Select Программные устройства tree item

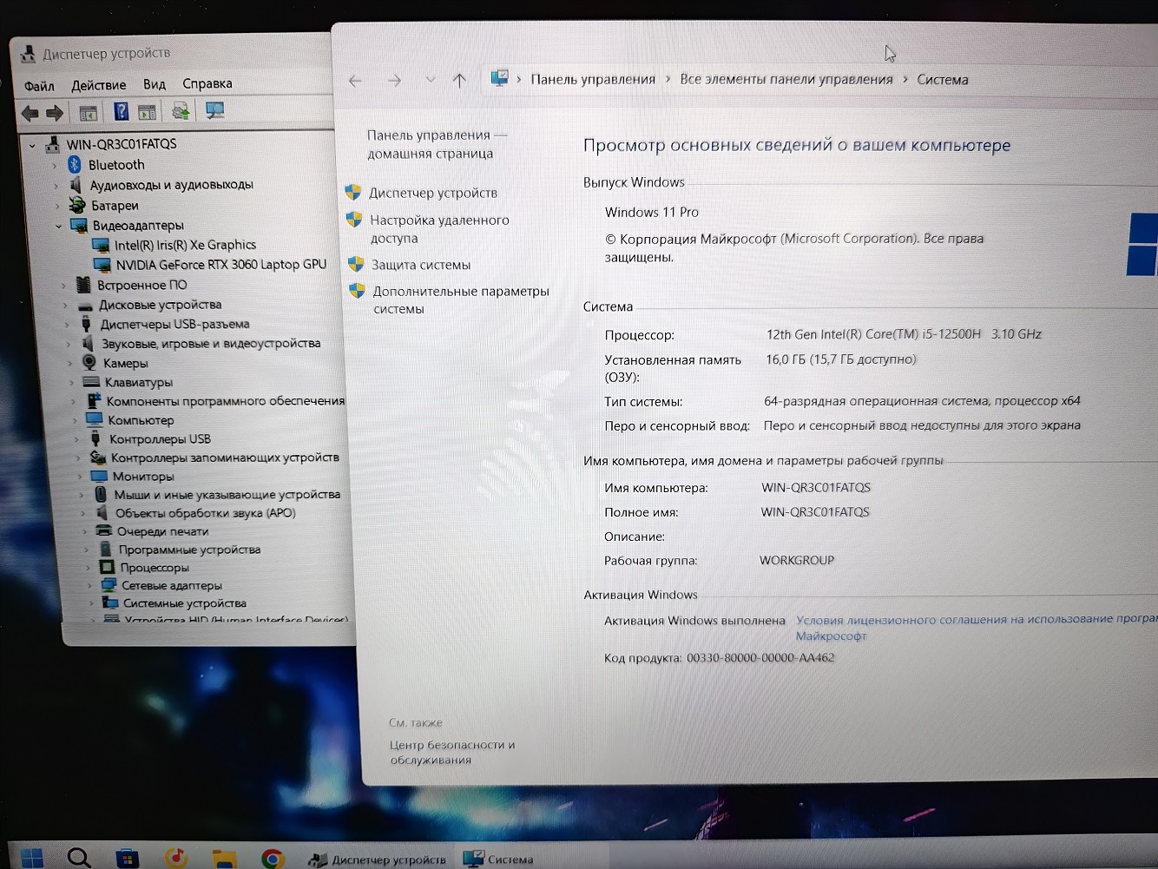point(189,550)
